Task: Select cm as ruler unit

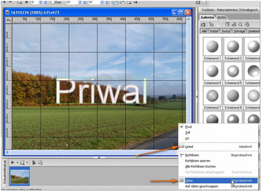Action: click(218, 138)
